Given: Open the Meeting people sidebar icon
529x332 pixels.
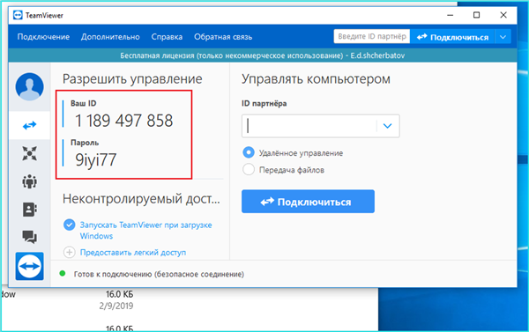Looking at the screenshot, I should [30, 181].
